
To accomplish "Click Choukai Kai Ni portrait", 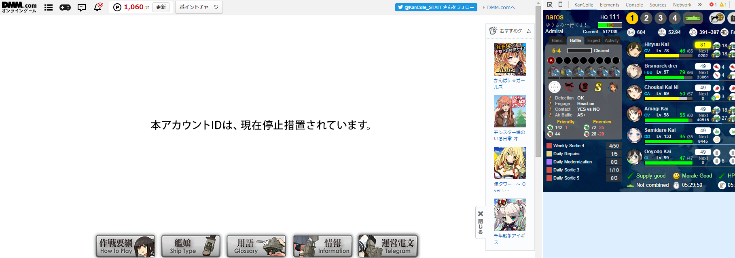I will coord(634,93).
